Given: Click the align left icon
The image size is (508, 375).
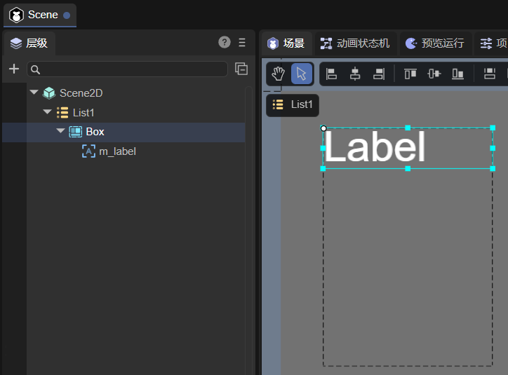Looking at the screenshot, I should [x=332, y=74].
